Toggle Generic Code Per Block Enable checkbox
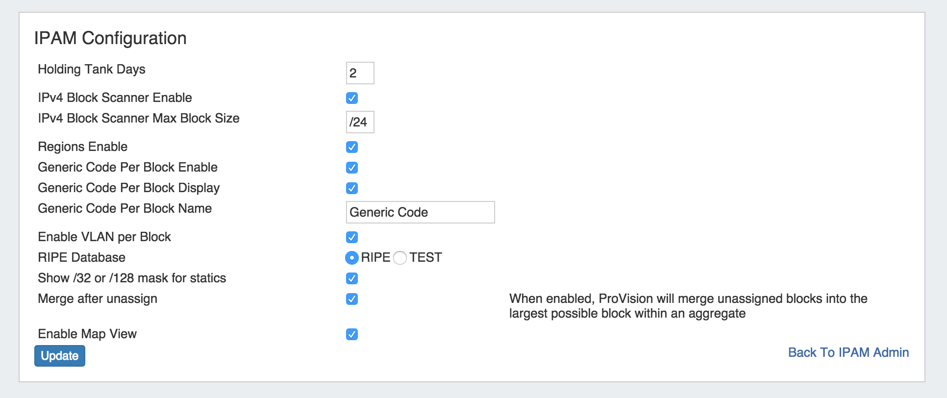Viewport: 947px width, 398px height. [x=352, y=168]
